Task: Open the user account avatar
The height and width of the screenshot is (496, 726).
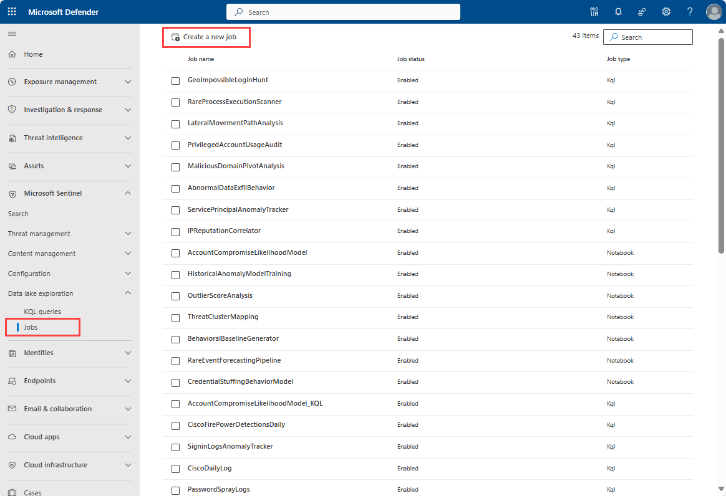Action: 714,12
